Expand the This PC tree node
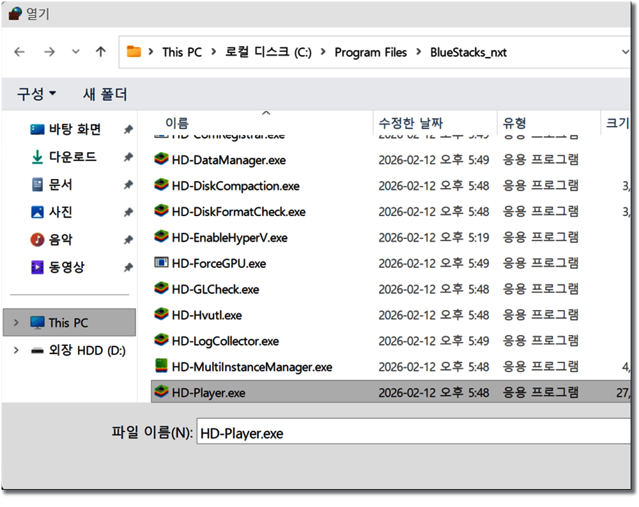This screenshot has height=507, width=639. pyautogui.click(x=16, y=322)
